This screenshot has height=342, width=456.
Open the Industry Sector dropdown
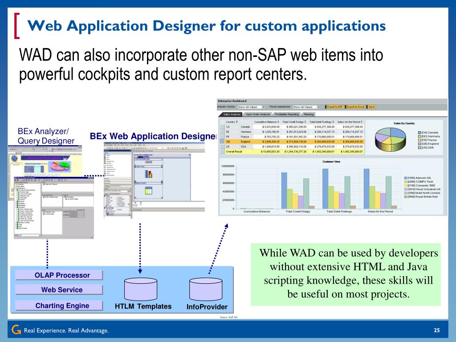click(252, 107)
